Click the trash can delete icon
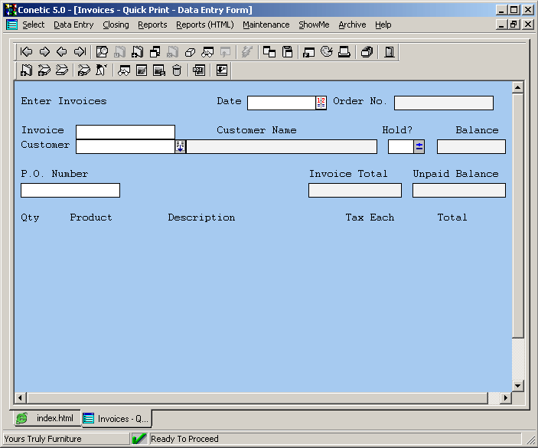The width and height of the screenshot is (538, 448). pyautogui.click(x=177, y=70)
